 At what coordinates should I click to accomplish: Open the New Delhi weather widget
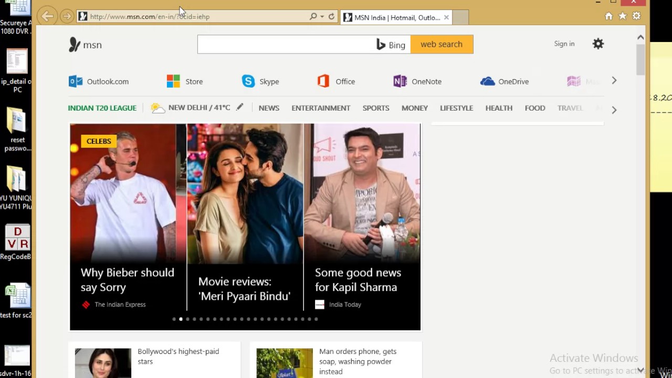191,108
